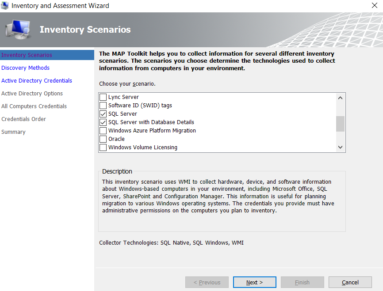This screenshot has height=291, width=383.
Task: Uncheck SQL Server with Database Details
Action: (x=103, y=122)
